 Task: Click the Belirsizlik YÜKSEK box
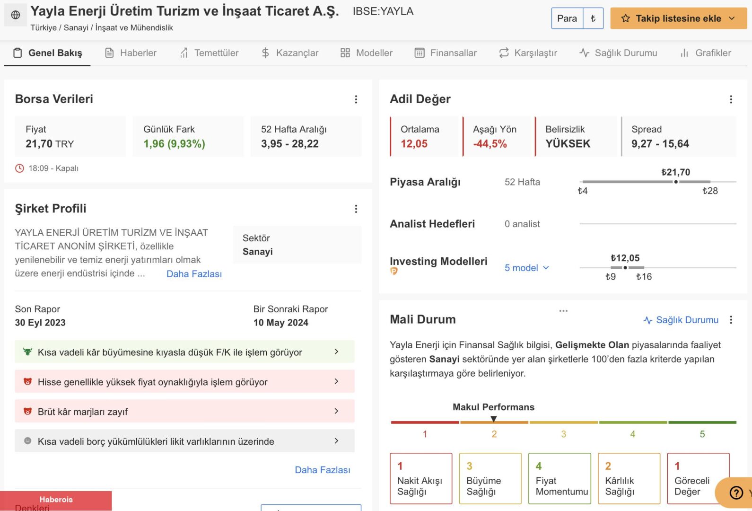point(577,136)
